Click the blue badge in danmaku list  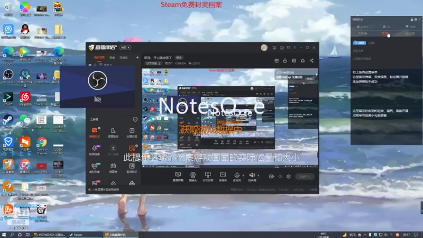point(360,43)
